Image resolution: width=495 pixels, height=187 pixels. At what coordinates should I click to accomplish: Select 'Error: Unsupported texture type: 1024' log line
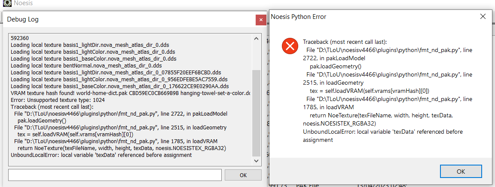pos(58,100)
